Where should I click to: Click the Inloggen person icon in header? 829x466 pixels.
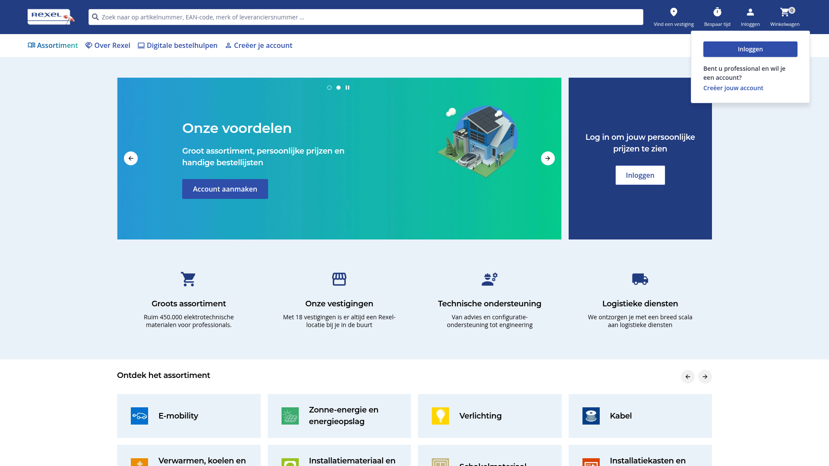point(750,12)
